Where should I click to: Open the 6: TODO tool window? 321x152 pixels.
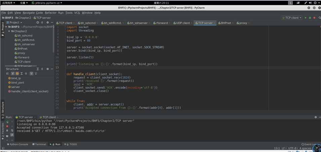pyautogui.click(x=71, y=144)
